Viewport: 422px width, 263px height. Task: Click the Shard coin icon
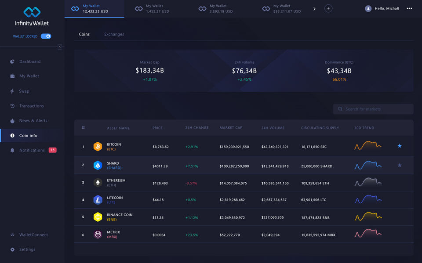(98, 165)
